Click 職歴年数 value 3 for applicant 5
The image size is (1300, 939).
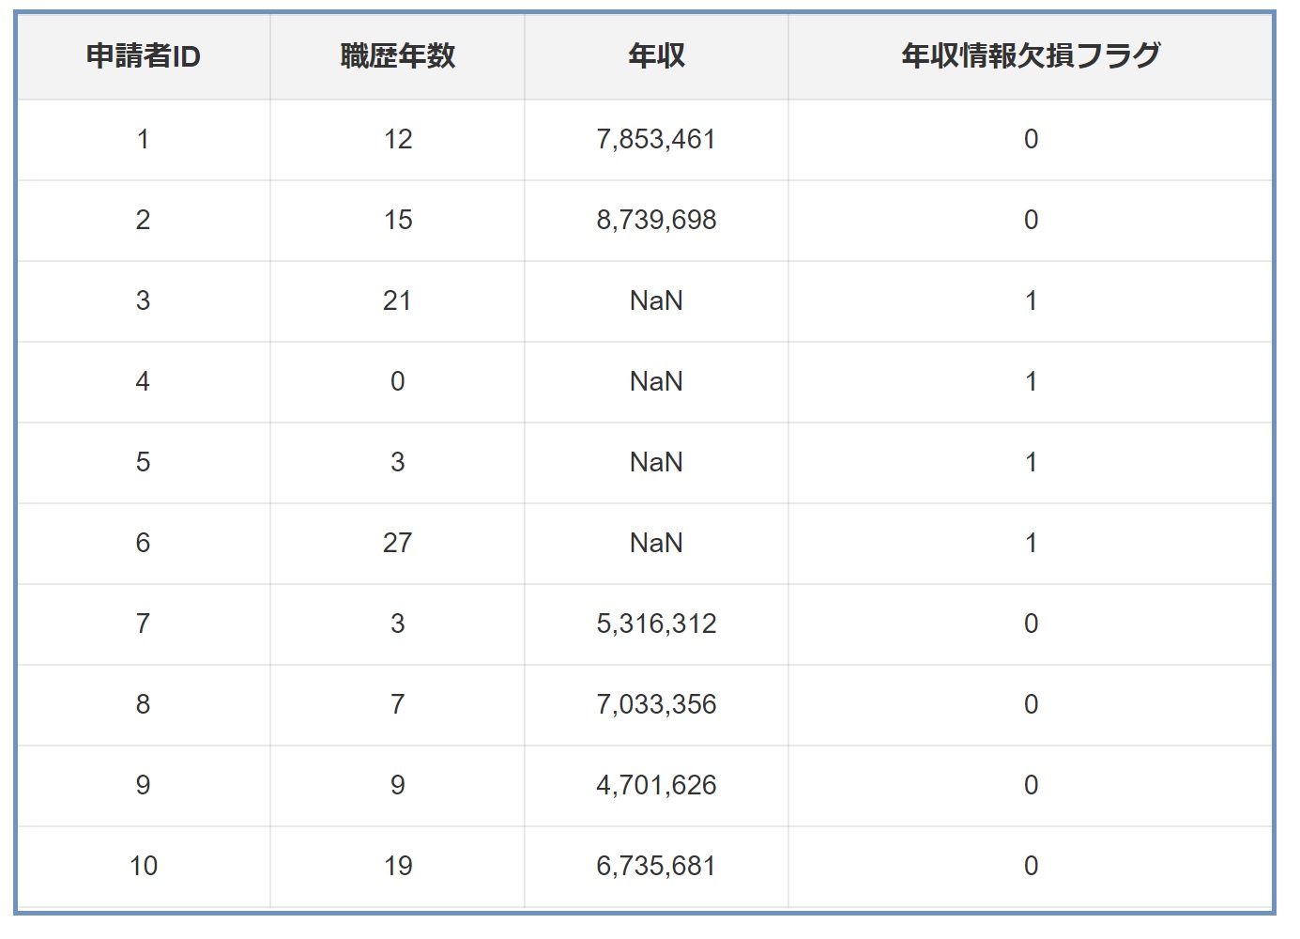coord(398,463)
